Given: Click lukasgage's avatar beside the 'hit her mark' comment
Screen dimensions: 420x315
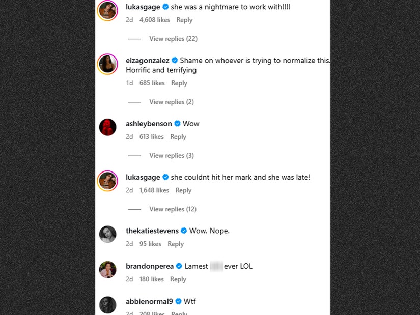Looking at the screenshot, I should pyautogui.click(x=108, y=181).
